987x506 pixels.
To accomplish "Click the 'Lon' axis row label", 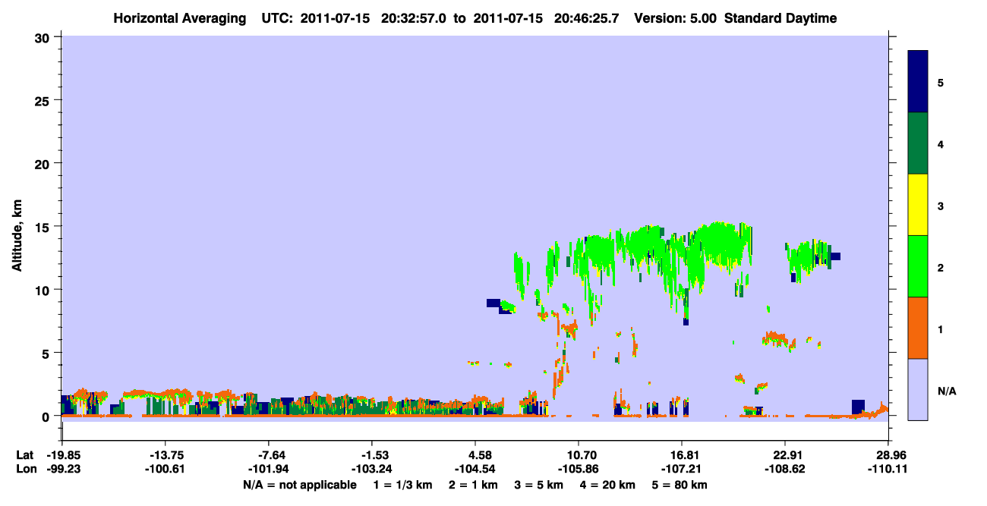I will click(x=26, y=469).
